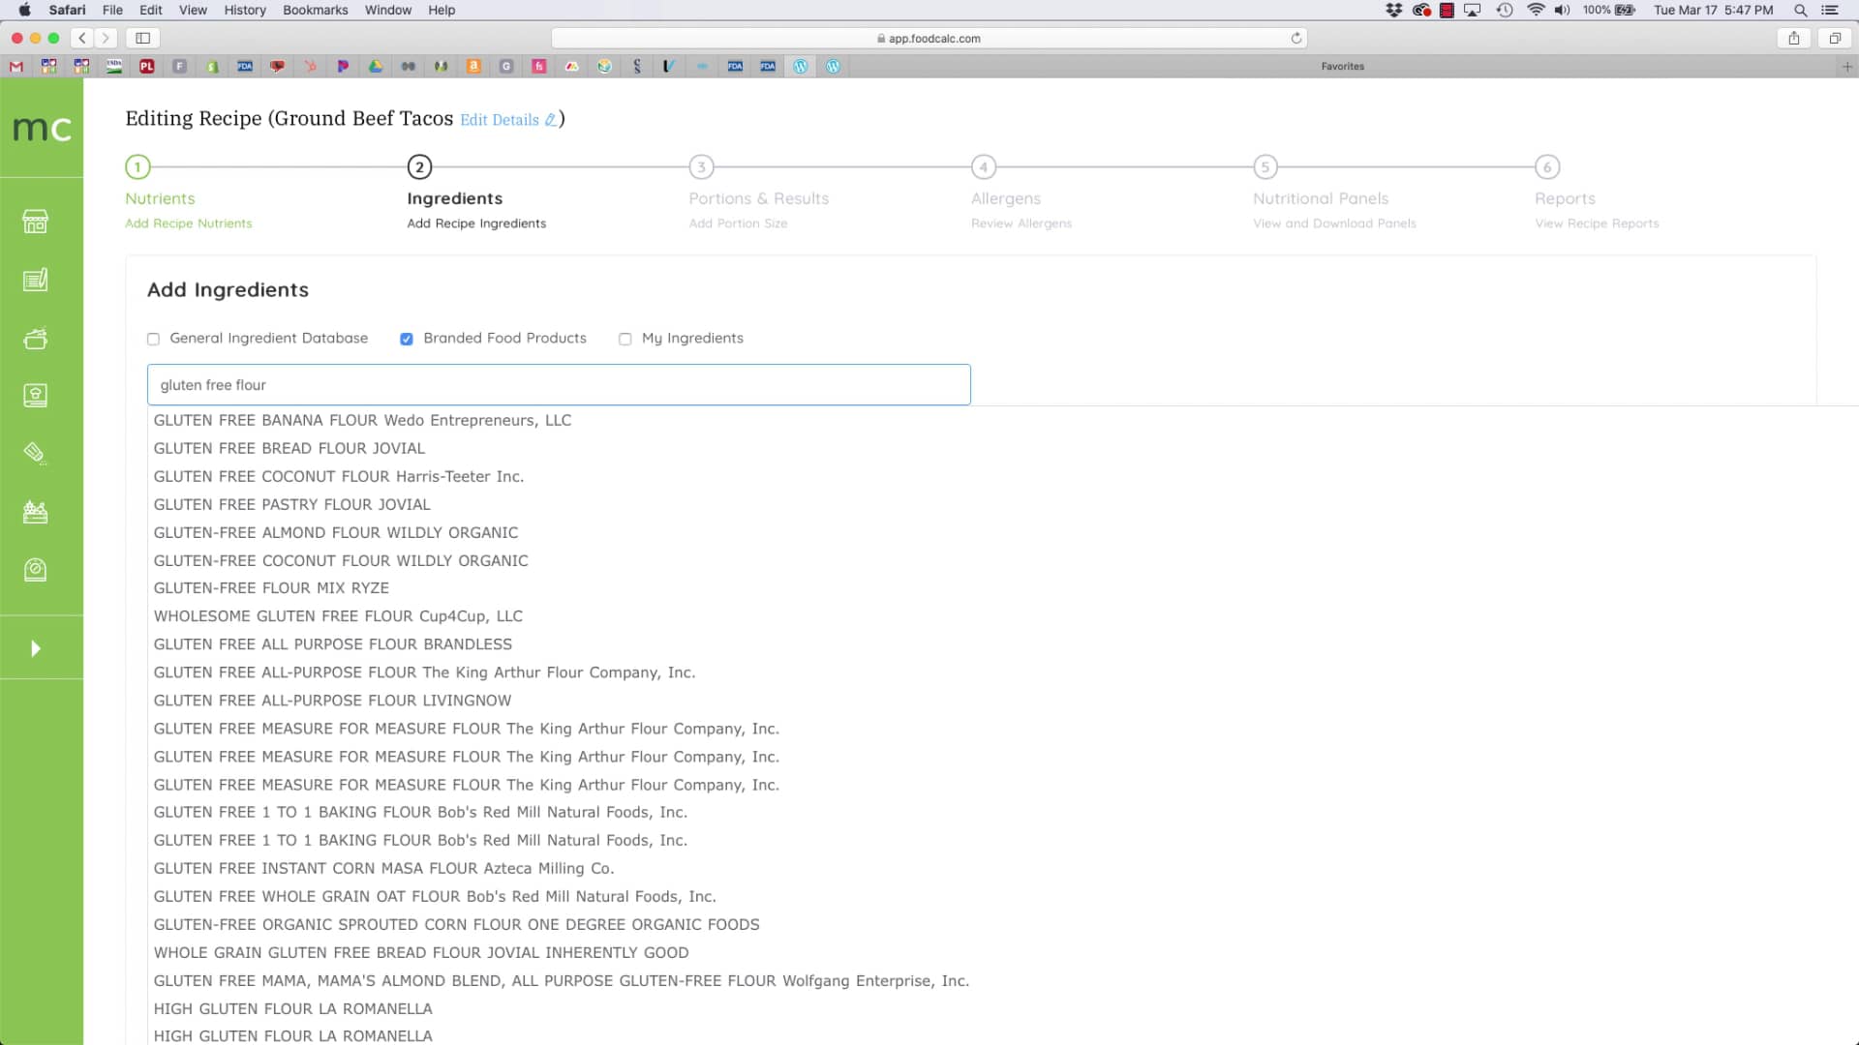The height and width of the screenshot is (1045, 1859).
Task: Click the salt shaker sidebar icon
Action: (x=35, y=453)
